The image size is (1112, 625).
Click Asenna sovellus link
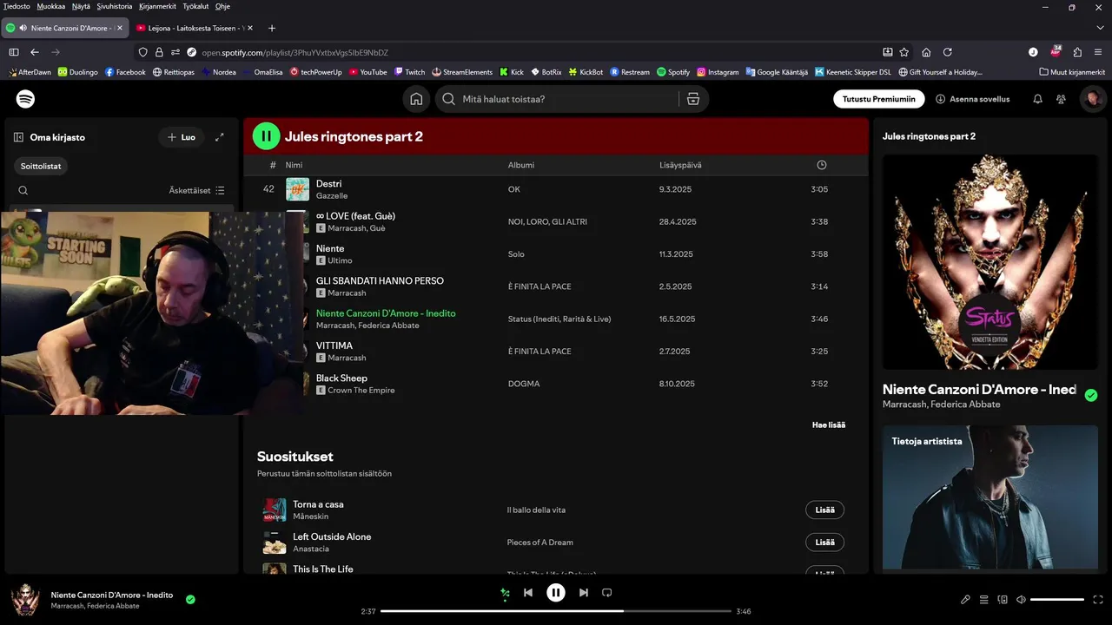coord(973,99)
